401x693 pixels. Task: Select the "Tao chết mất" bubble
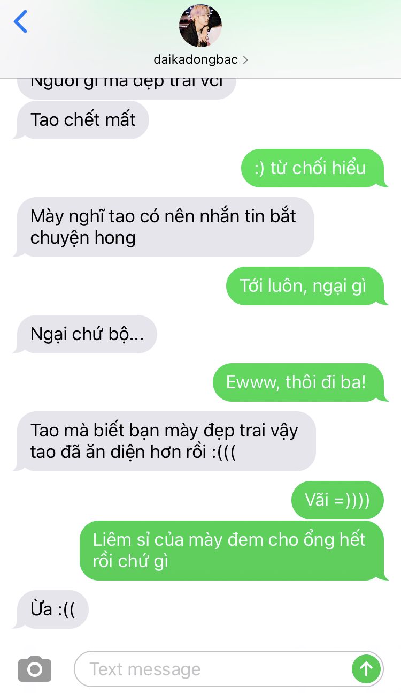[81, 120]
